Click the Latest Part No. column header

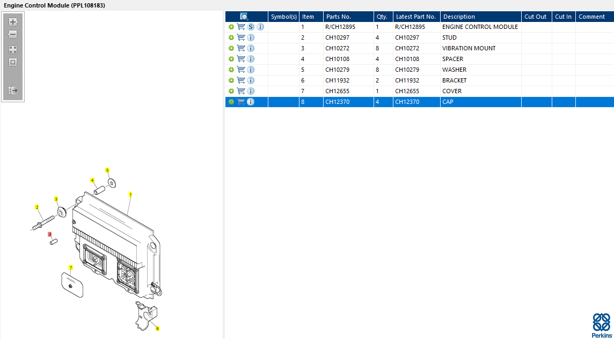pos(416,17)
